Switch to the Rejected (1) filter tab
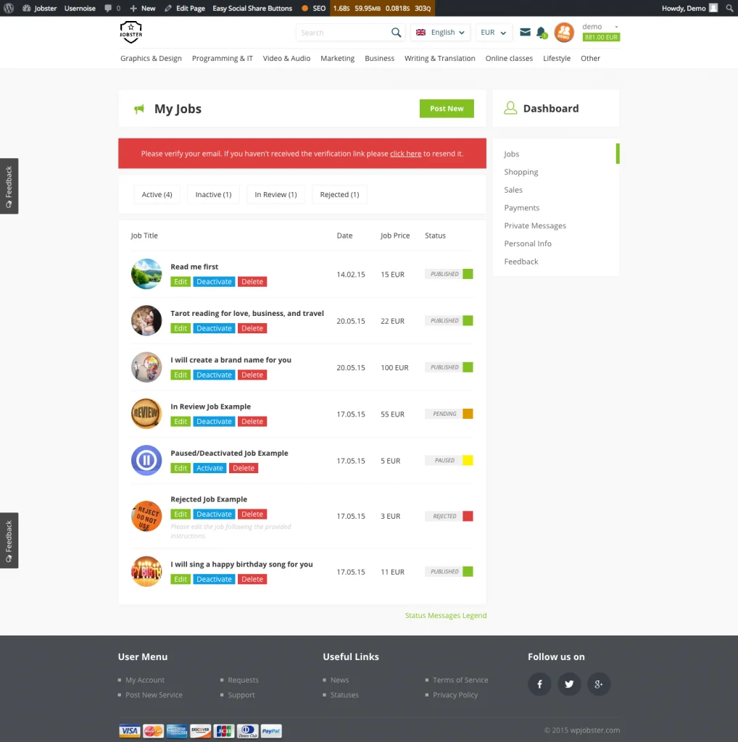 pyautogui.click(x=339, y=194)
